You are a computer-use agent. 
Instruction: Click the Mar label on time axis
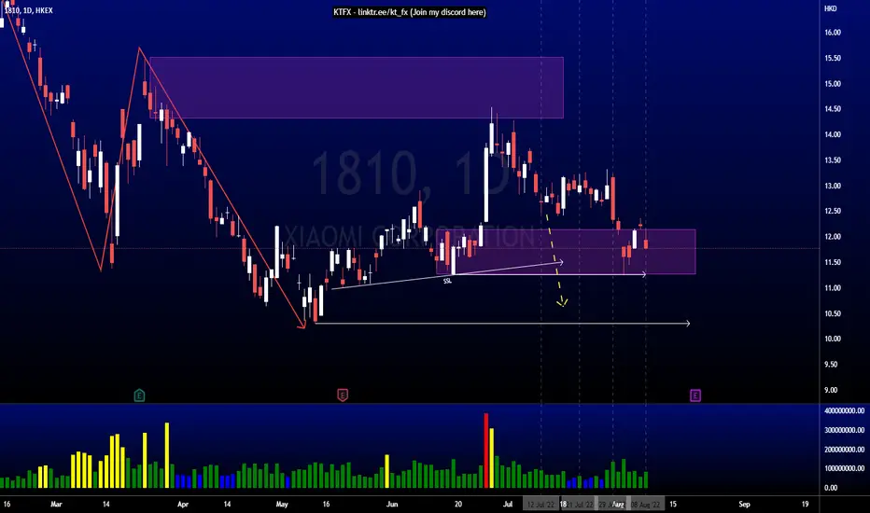click(x=56, y=504)
